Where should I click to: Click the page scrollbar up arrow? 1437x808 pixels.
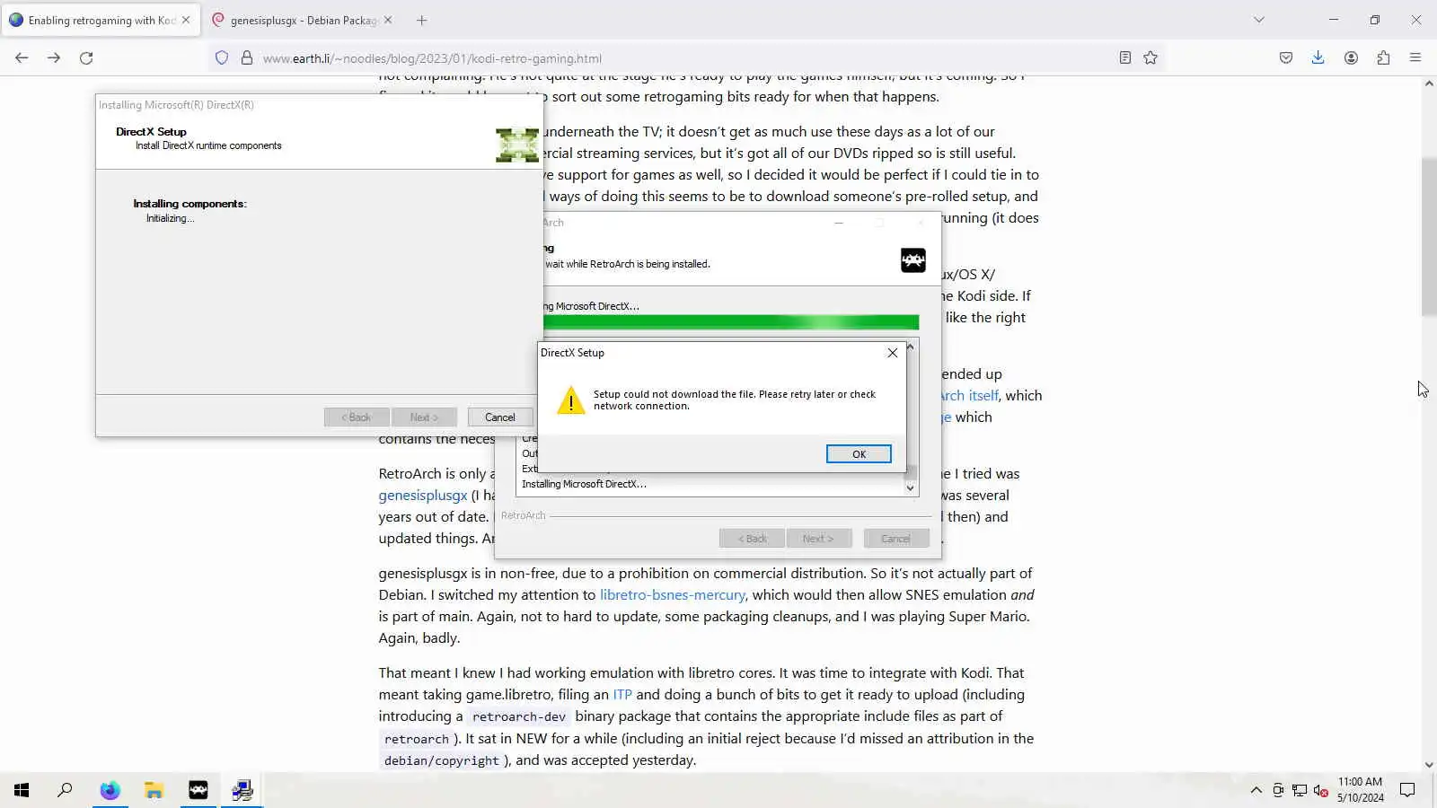[1429, 83]
